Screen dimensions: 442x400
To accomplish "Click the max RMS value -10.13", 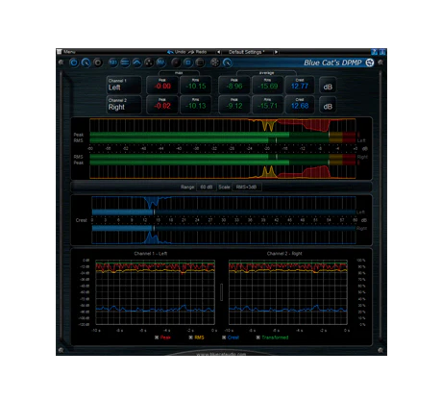I will coord(196,105).
